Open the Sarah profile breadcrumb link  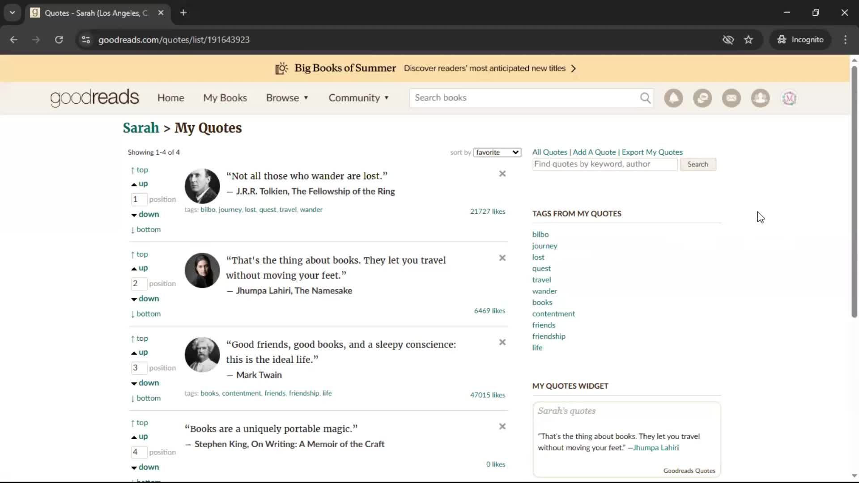click(141, 128)
